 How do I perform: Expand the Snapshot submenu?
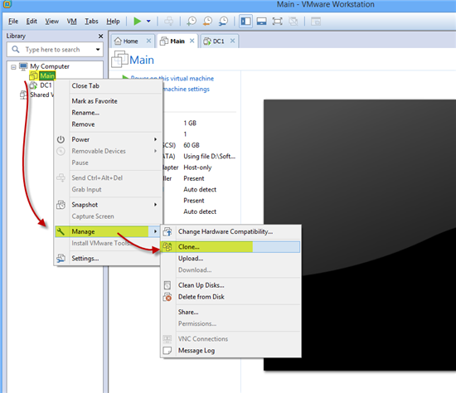point(108,205)
